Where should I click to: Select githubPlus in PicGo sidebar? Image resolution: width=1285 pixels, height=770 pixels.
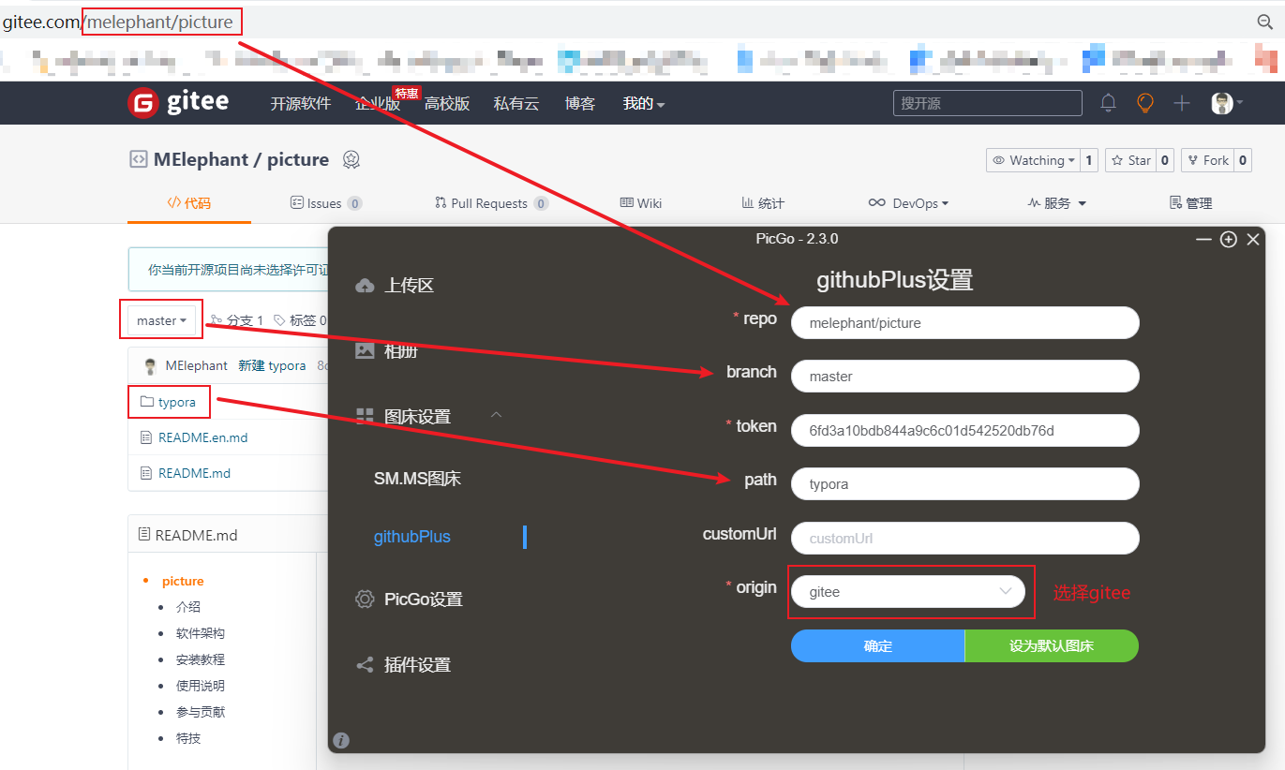(412, 537)
